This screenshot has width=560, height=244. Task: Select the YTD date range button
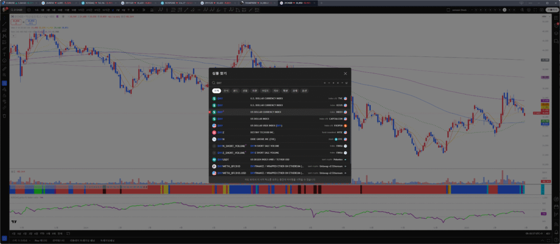[x=42, y=233]
